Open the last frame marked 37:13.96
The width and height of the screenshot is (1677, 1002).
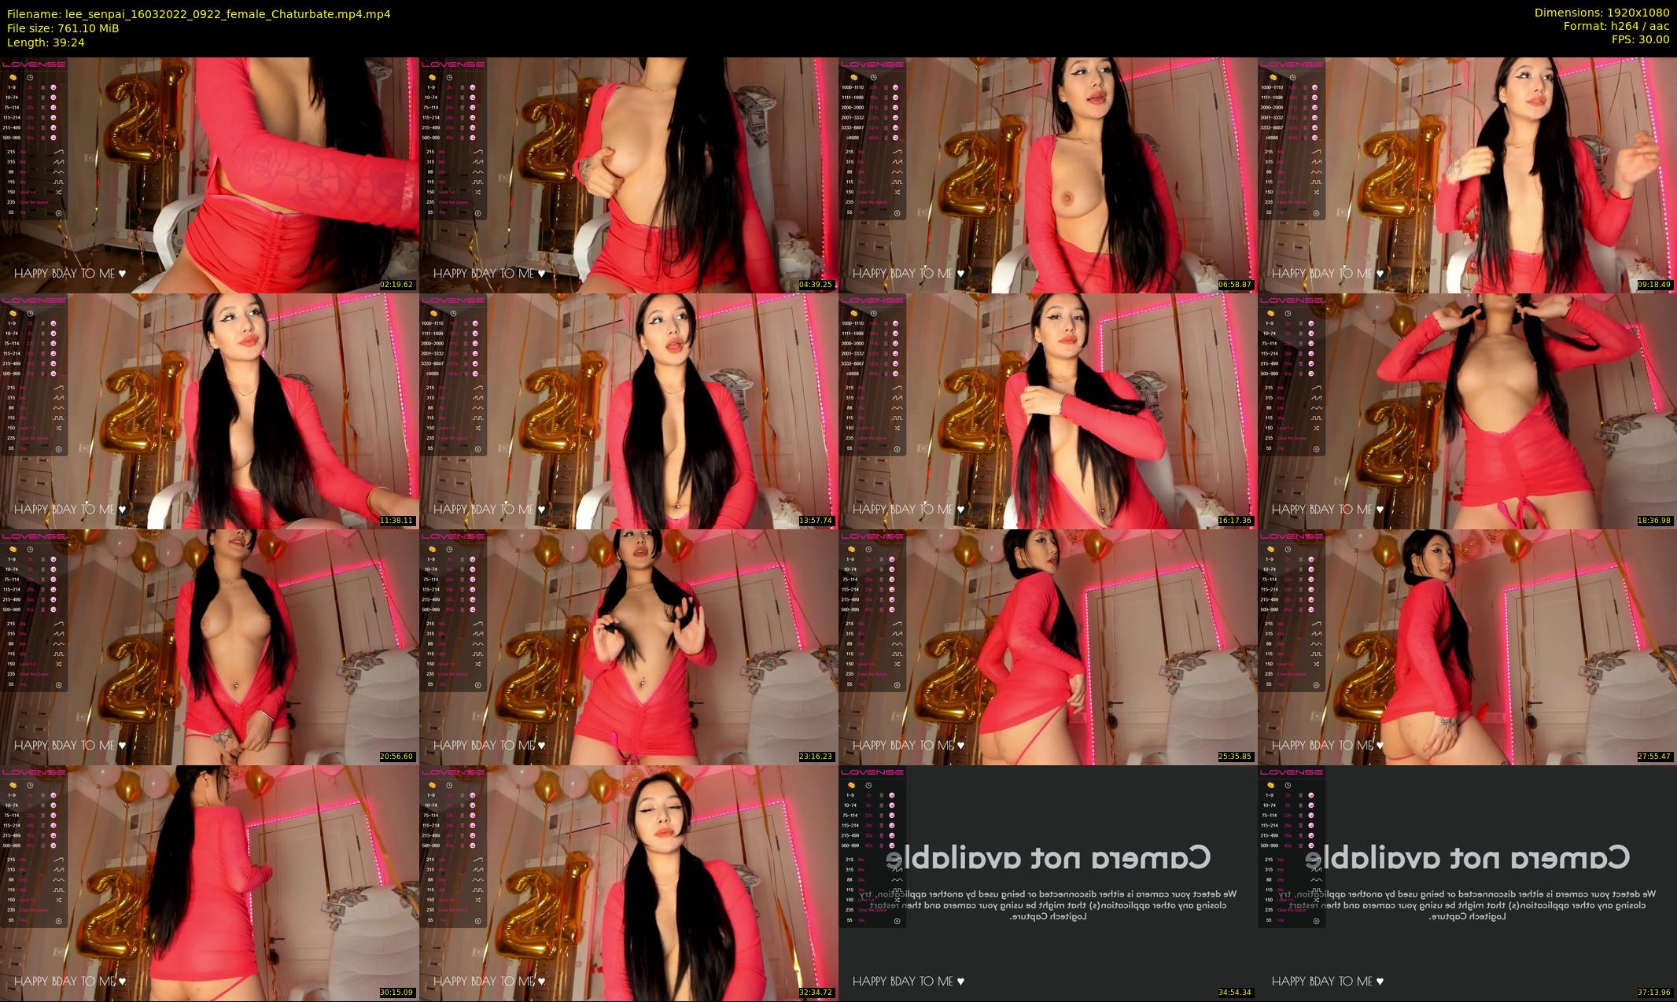click(1467, 882)
